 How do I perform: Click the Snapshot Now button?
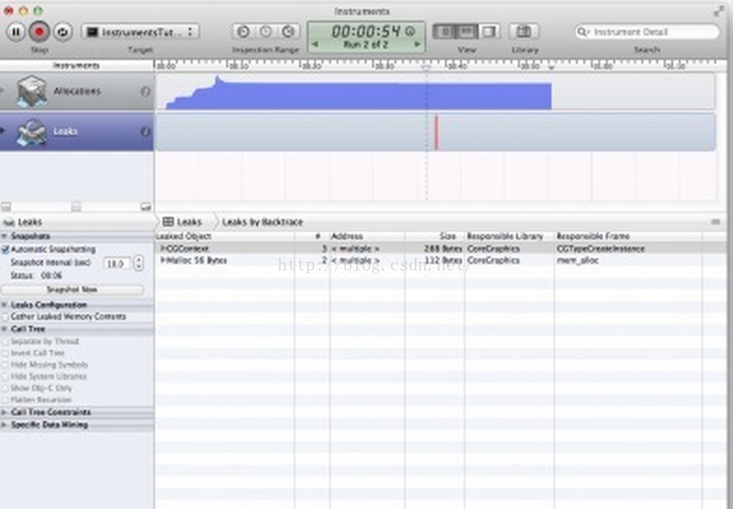(x=72, y=290)
